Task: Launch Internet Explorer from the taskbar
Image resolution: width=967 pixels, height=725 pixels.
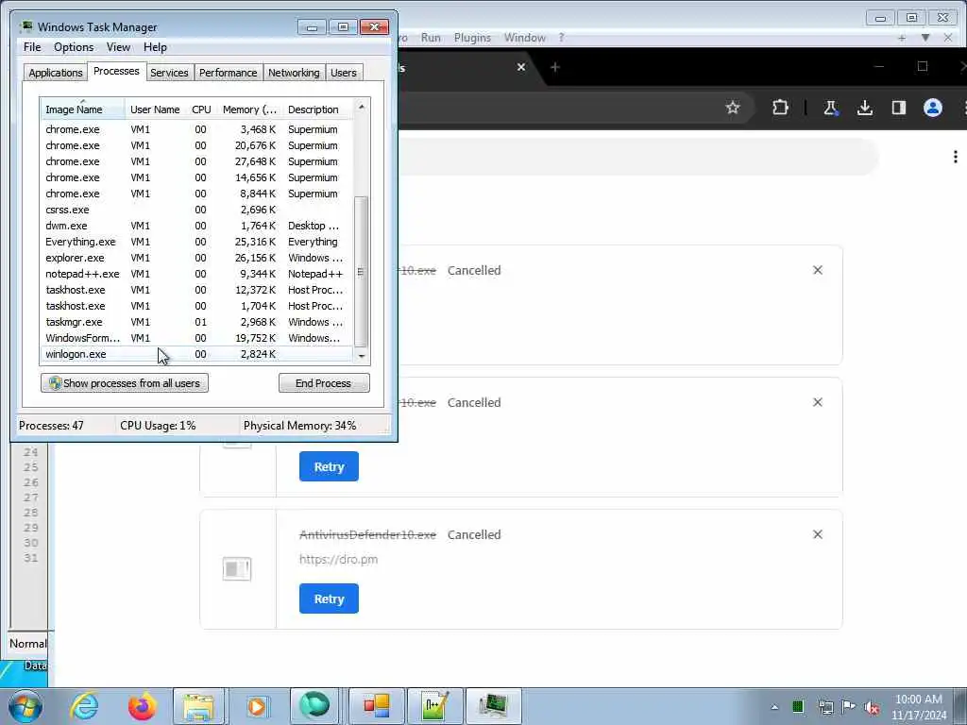Action: click(84, 706)
